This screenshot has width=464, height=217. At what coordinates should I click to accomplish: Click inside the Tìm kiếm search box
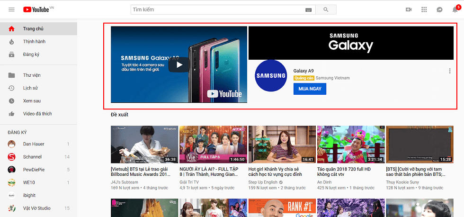point(218,9)
